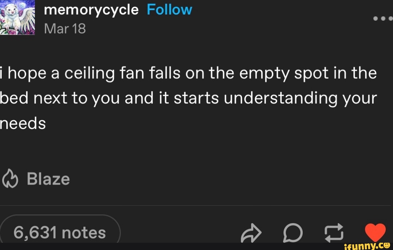Click the Blaze flame icon

coord(10,179)
